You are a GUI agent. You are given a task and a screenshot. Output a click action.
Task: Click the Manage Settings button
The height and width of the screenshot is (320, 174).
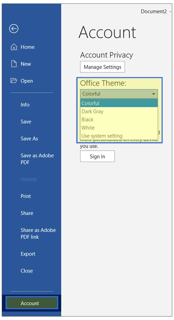102,67
